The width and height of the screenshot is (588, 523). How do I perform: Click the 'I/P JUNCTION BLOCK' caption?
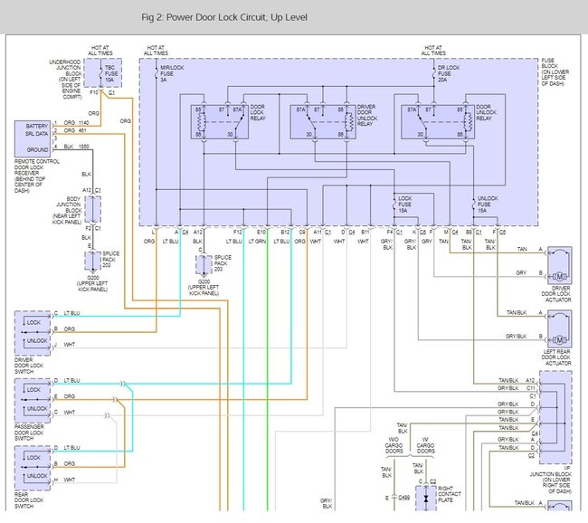551,480
